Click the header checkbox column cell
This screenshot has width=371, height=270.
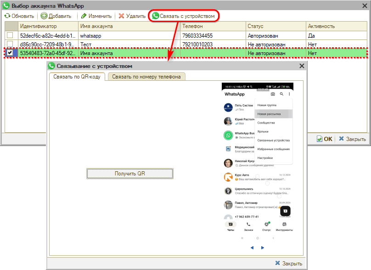click(11, 26)
